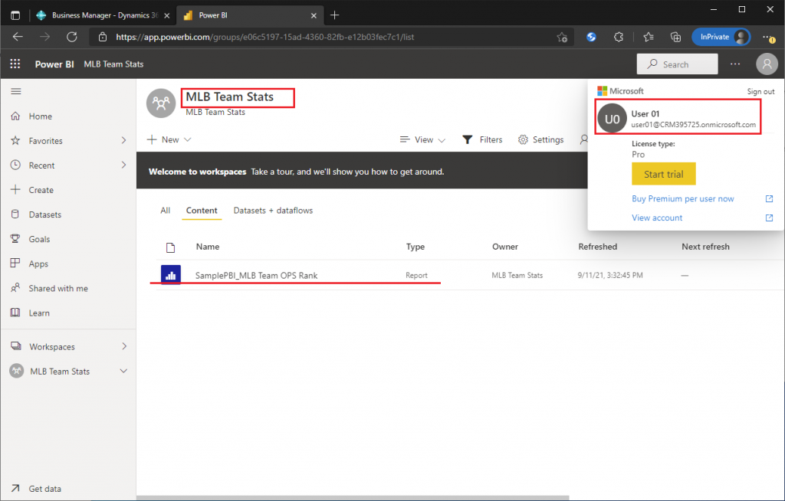Click the Power BI home title
Screen dimensions: 785x501
coord(54,64)
